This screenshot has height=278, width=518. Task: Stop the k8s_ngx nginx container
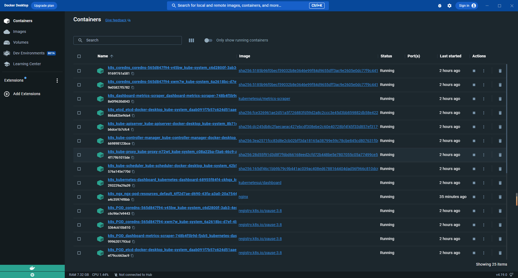pos(474,197)
